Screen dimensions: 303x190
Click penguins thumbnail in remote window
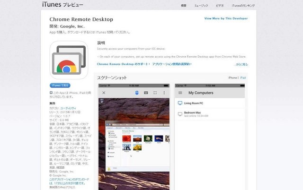[x=126, y=147]
